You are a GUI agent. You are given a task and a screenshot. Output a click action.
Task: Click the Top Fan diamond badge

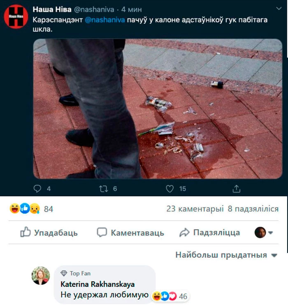[x=64, y=273]
